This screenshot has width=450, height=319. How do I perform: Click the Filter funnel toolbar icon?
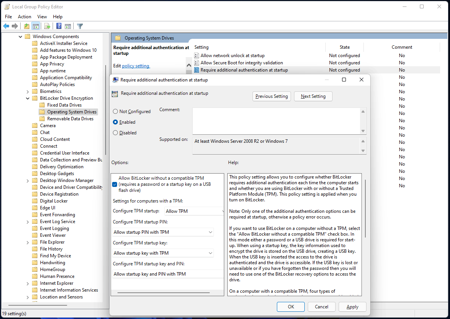[80, 26]
